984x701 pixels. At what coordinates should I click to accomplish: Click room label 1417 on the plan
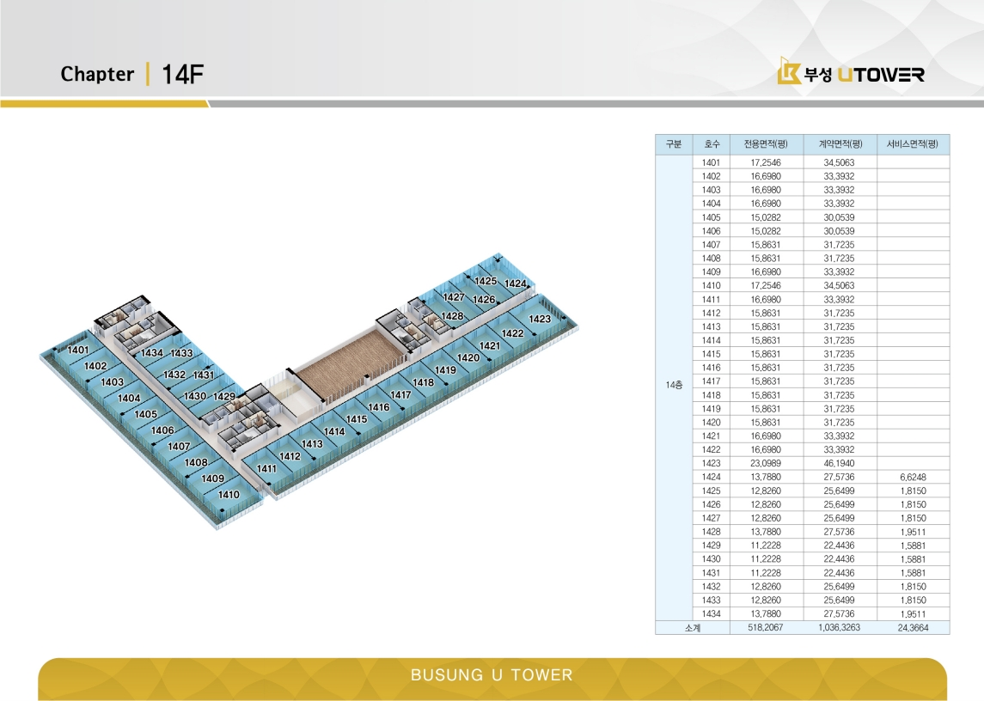pos(400,395)
